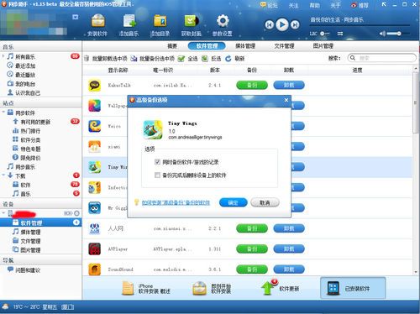Click the 刷新 refresh button
This screenshot has width=420, height=314.
click(x=235, y=59)
